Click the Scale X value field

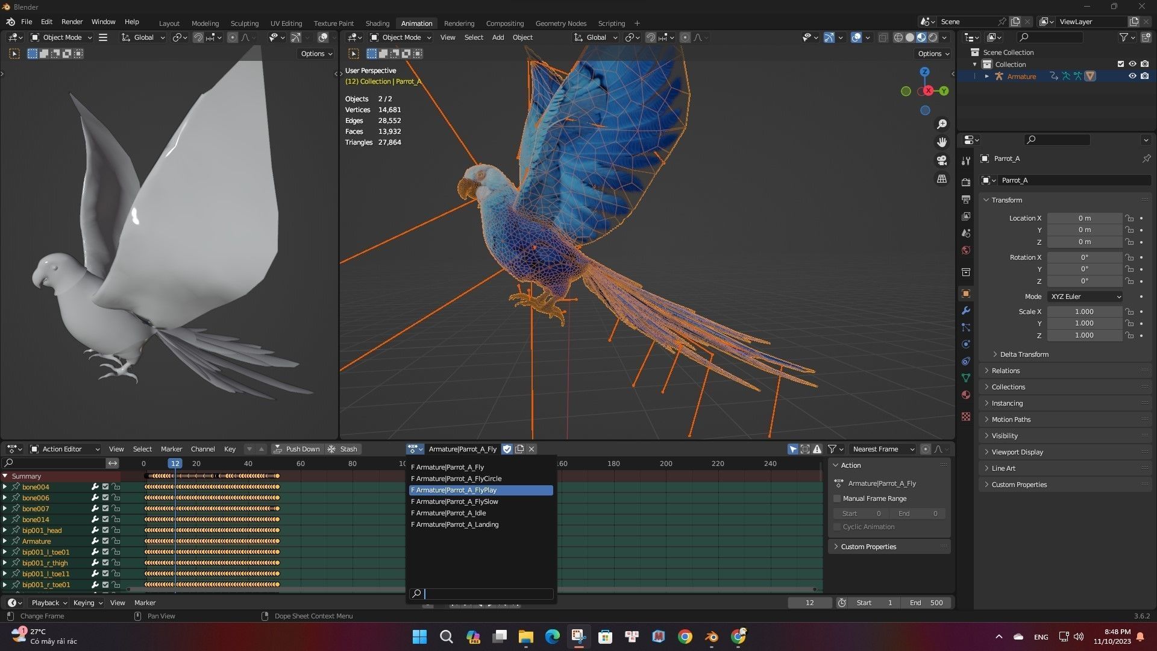[1085, 312]
